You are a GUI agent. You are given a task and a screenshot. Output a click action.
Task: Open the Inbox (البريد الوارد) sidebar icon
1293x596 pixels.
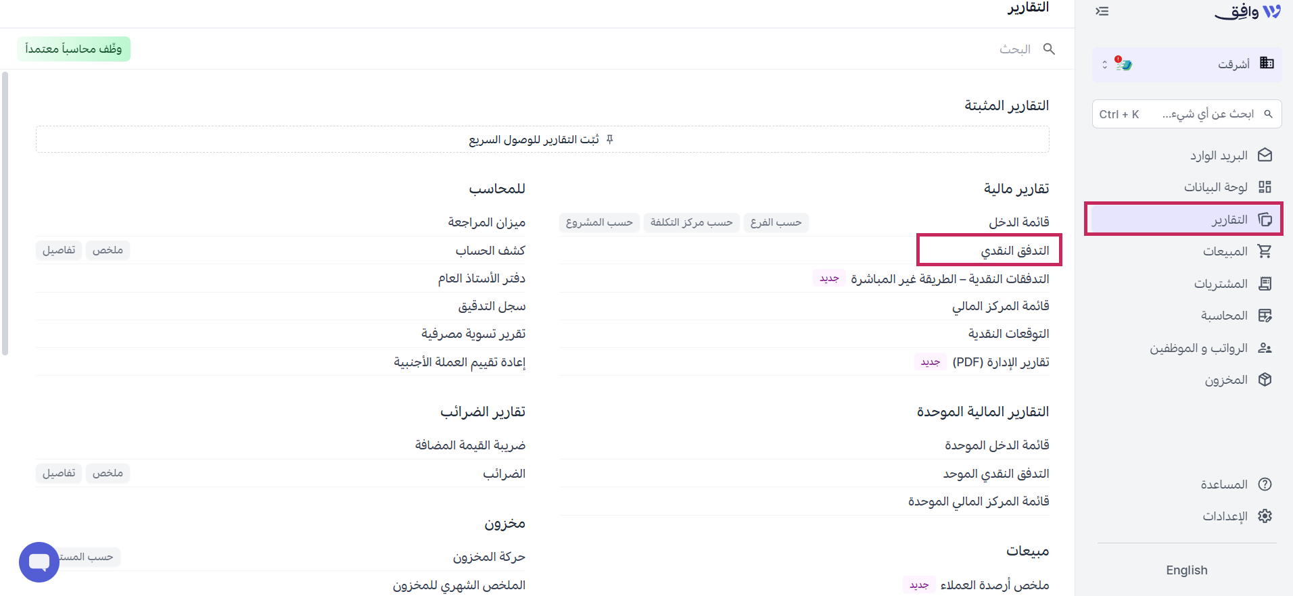coord(1265,155)
